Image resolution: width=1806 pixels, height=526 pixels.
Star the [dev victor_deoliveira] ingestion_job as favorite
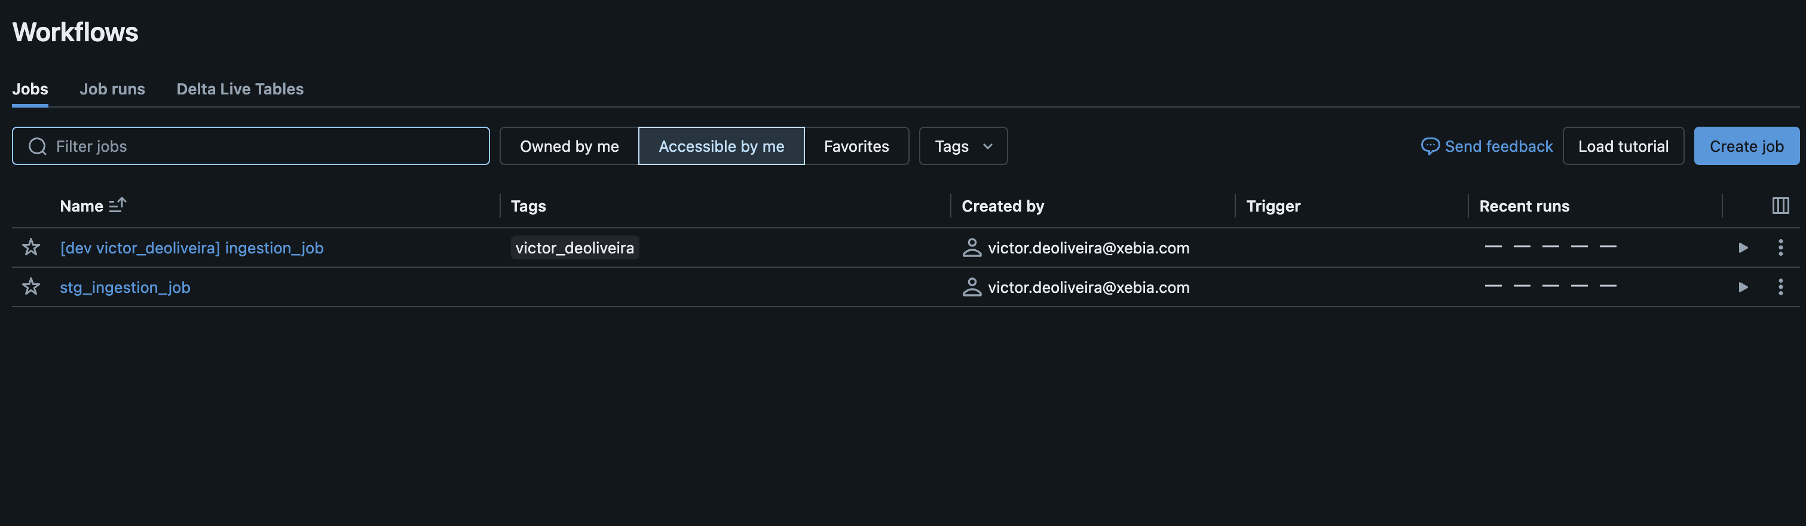click(31, 247)
